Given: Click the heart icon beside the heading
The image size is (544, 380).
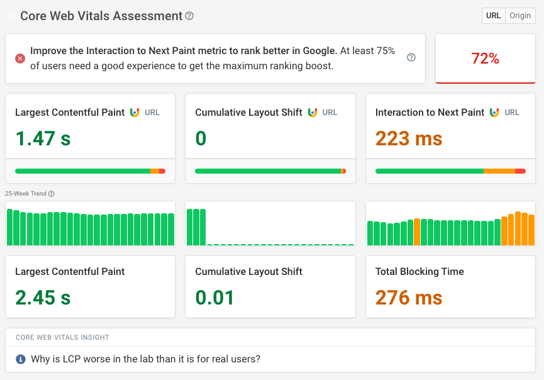Looking at the screenshot, I should pos(9,16).
